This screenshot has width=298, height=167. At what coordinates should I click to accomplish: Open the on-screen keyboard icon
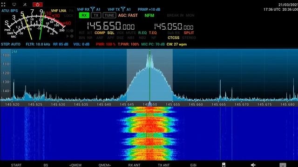[283, 165]
